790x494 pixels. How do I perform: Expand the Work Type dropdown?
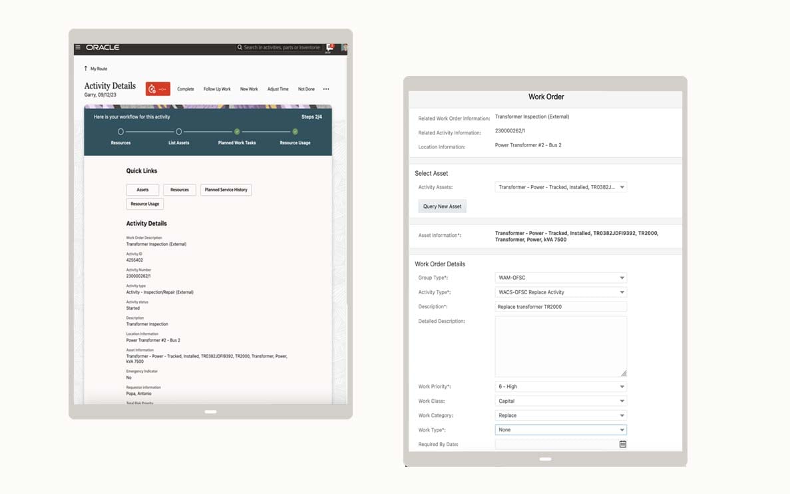point(622,430)
